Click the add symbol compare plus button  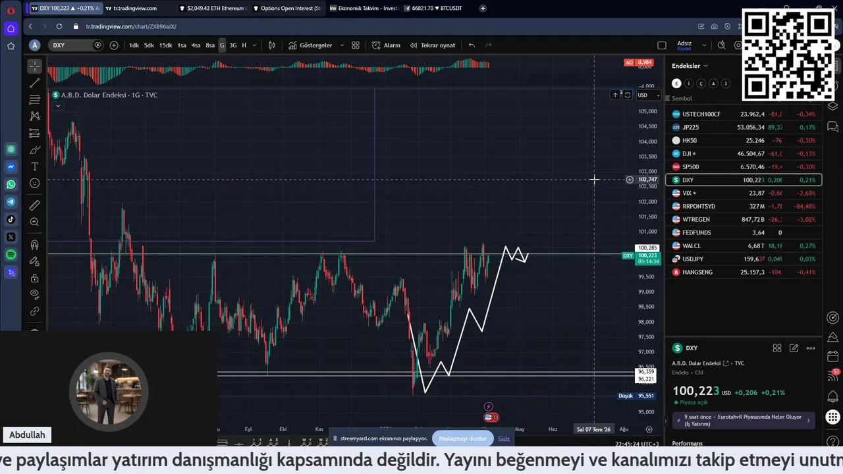click(x=114, y=45)
